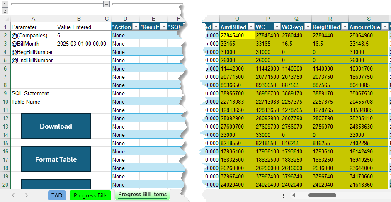Select column B header
Image resolution: width=391 pixels, height=202 pixels.
(79, 19)
